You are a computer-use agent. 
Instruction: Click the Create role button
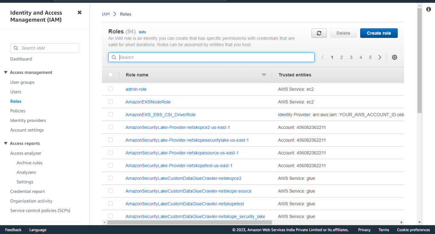click(x=379, y=33)
